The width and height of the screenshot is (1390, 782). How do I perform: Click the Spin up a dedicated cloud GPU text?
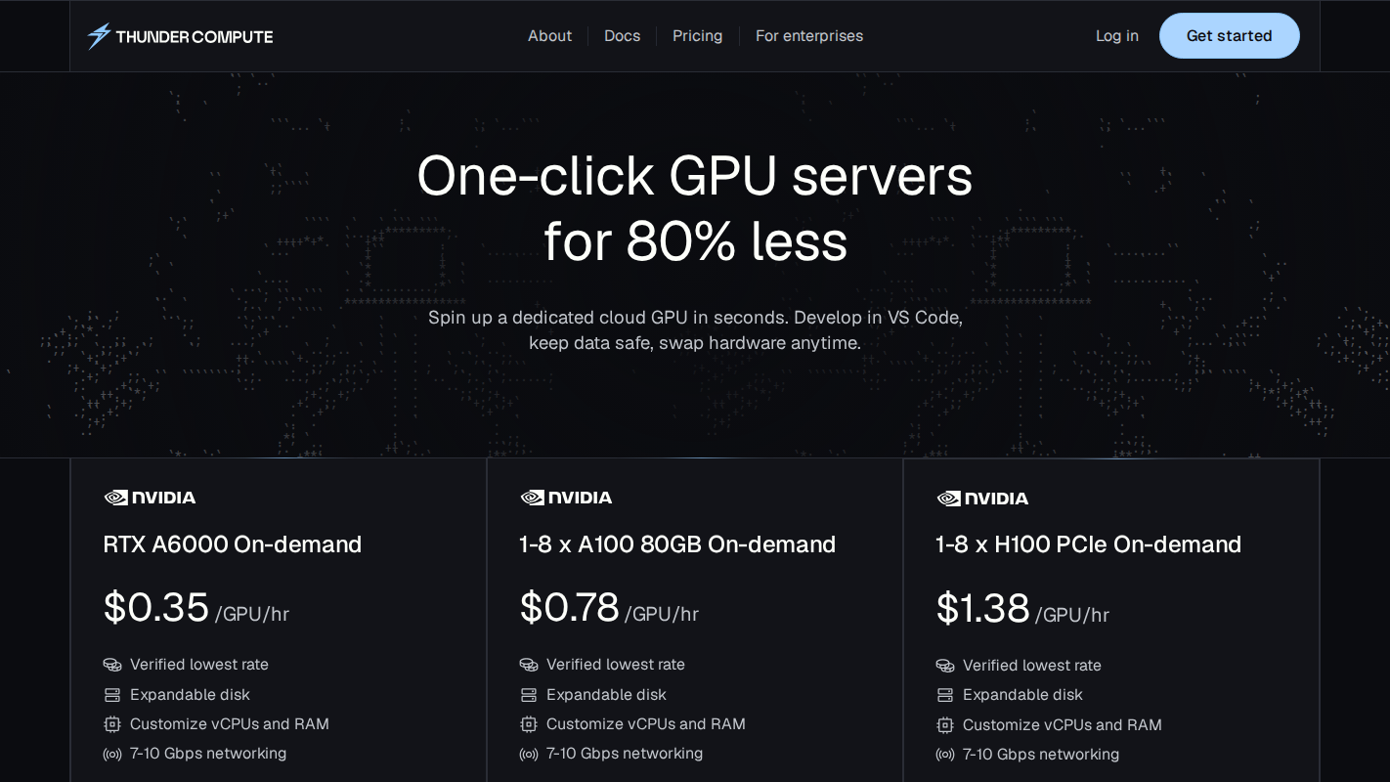(x=695, y=330)
